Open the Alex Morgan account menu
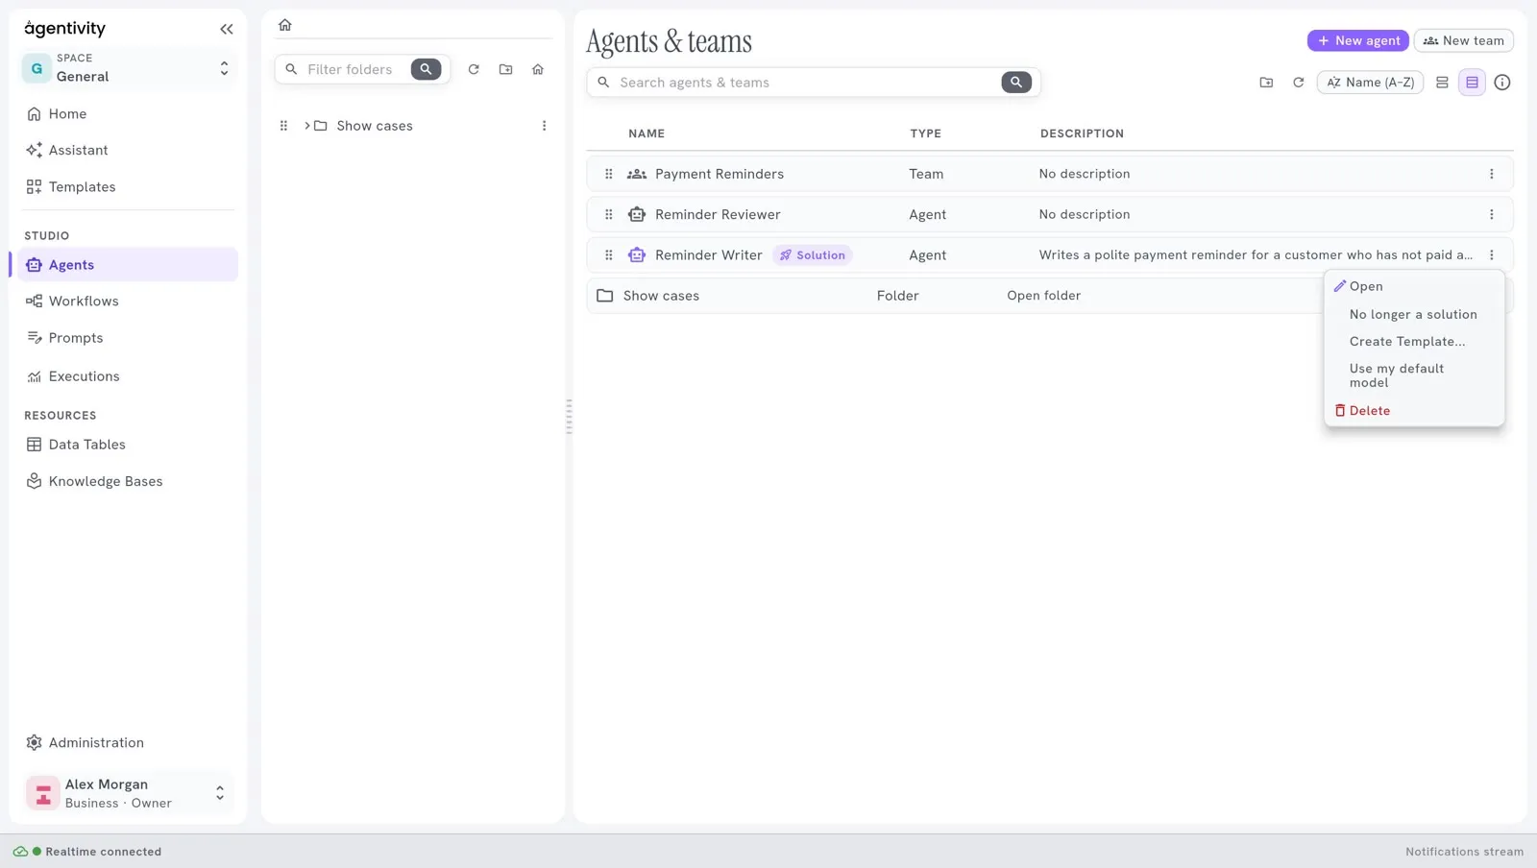Image resolution: width=1537 pixels, height=868 pixels. coord(128,793)
